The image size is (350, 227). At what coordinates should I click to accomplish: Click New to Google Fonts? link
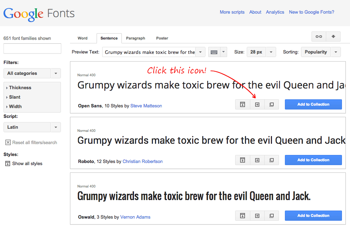[311, 12]
